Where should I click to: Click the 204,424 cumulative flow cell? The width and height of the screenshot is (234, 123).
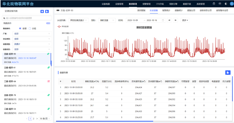(x=139, y=87)
